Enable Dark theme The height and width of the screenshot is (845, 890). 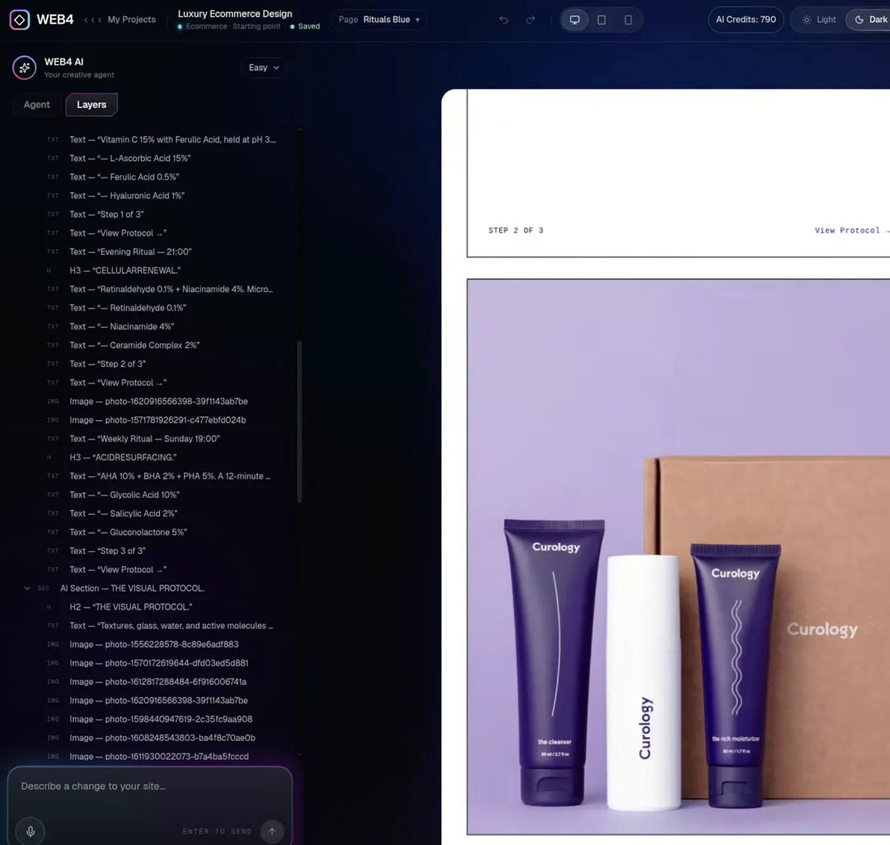(x=870, y=20)
